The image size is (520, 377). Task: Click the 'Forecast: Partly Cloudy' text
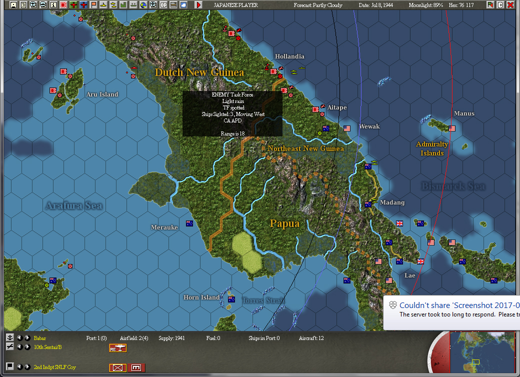pos(318,5)
